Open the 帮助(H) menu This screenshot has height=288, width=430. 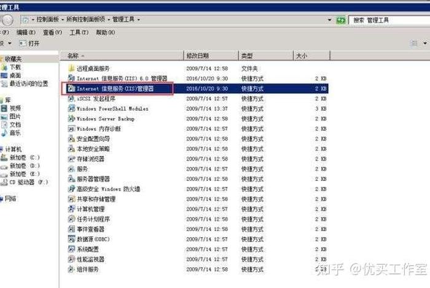(x=105, y=32)
